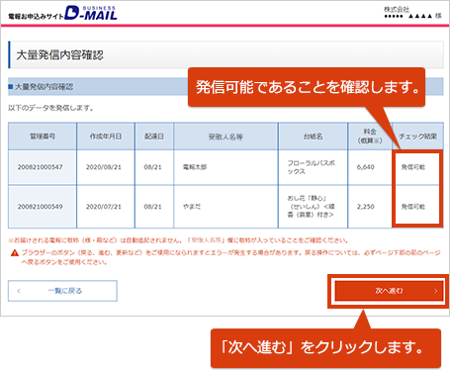Click フローラルパスボックス cell
The height and width of the screenshot is (372, 450).
312,167
